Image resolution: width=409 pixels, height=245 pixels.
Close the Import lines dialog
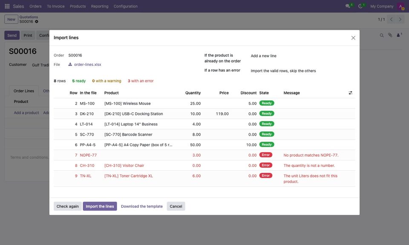(x=353, y=38)
